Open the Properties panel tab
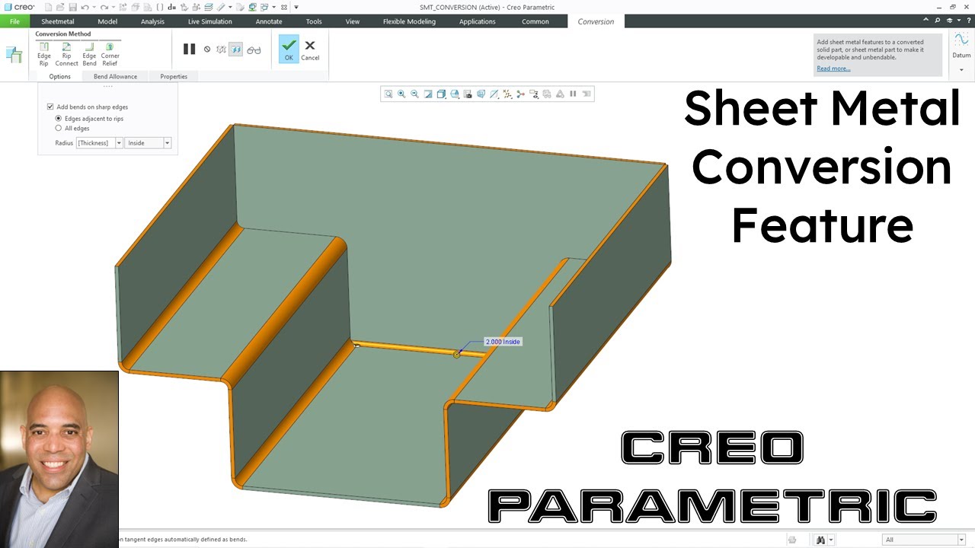Screen dimensions: 975x548 (x=174, y=76)
